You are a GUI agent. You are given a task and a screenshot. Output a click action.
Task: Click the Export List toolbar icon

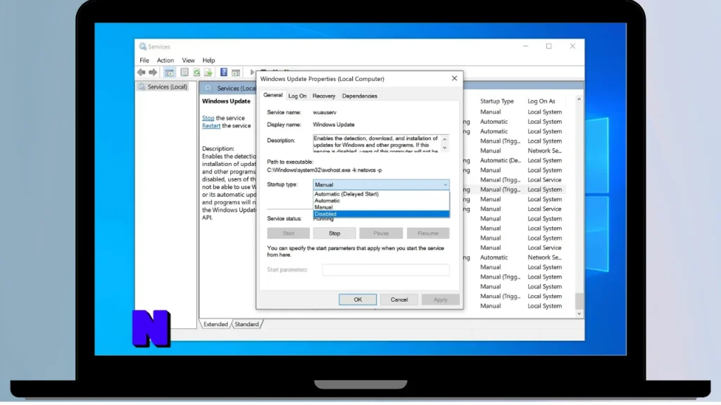point(208,72)
